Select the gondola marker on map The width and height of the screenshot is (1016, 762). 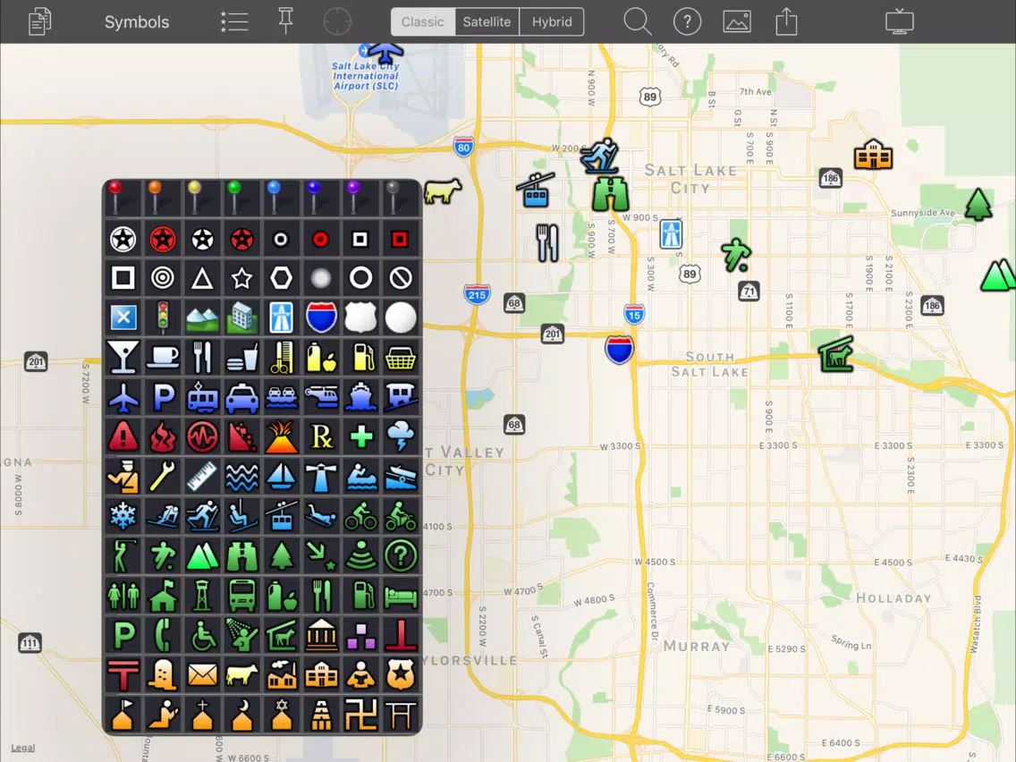click(536, 190)
